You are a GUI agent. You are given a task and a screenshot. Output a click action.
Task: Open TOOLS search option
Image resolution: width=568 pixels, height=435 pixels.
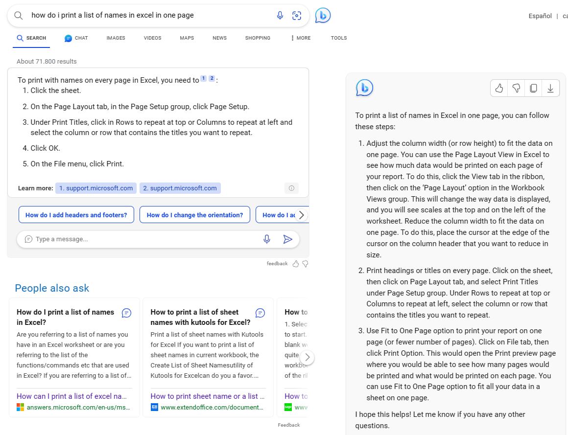[339, 38]
